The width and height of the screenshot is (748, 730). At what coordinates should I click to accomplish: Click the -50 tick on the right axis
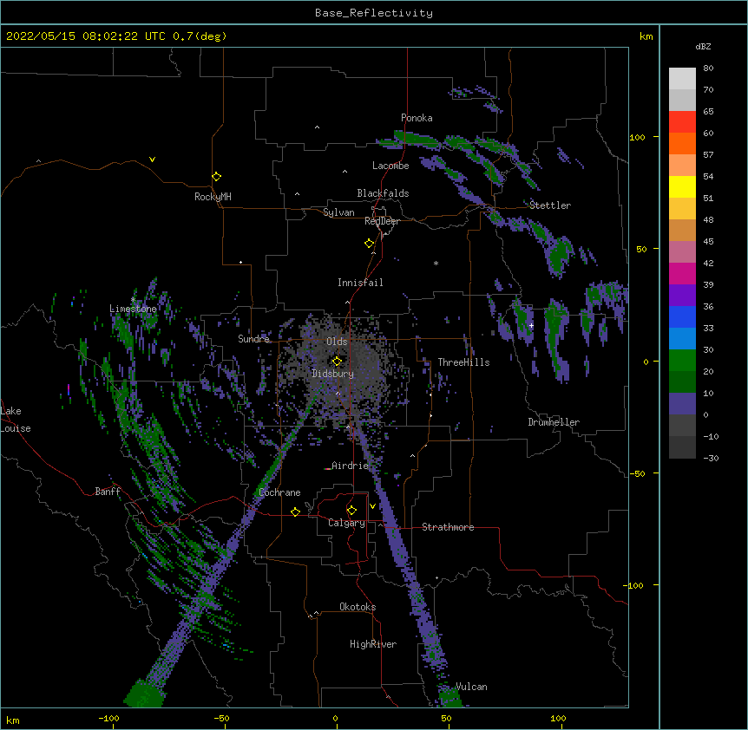(637, 473)
